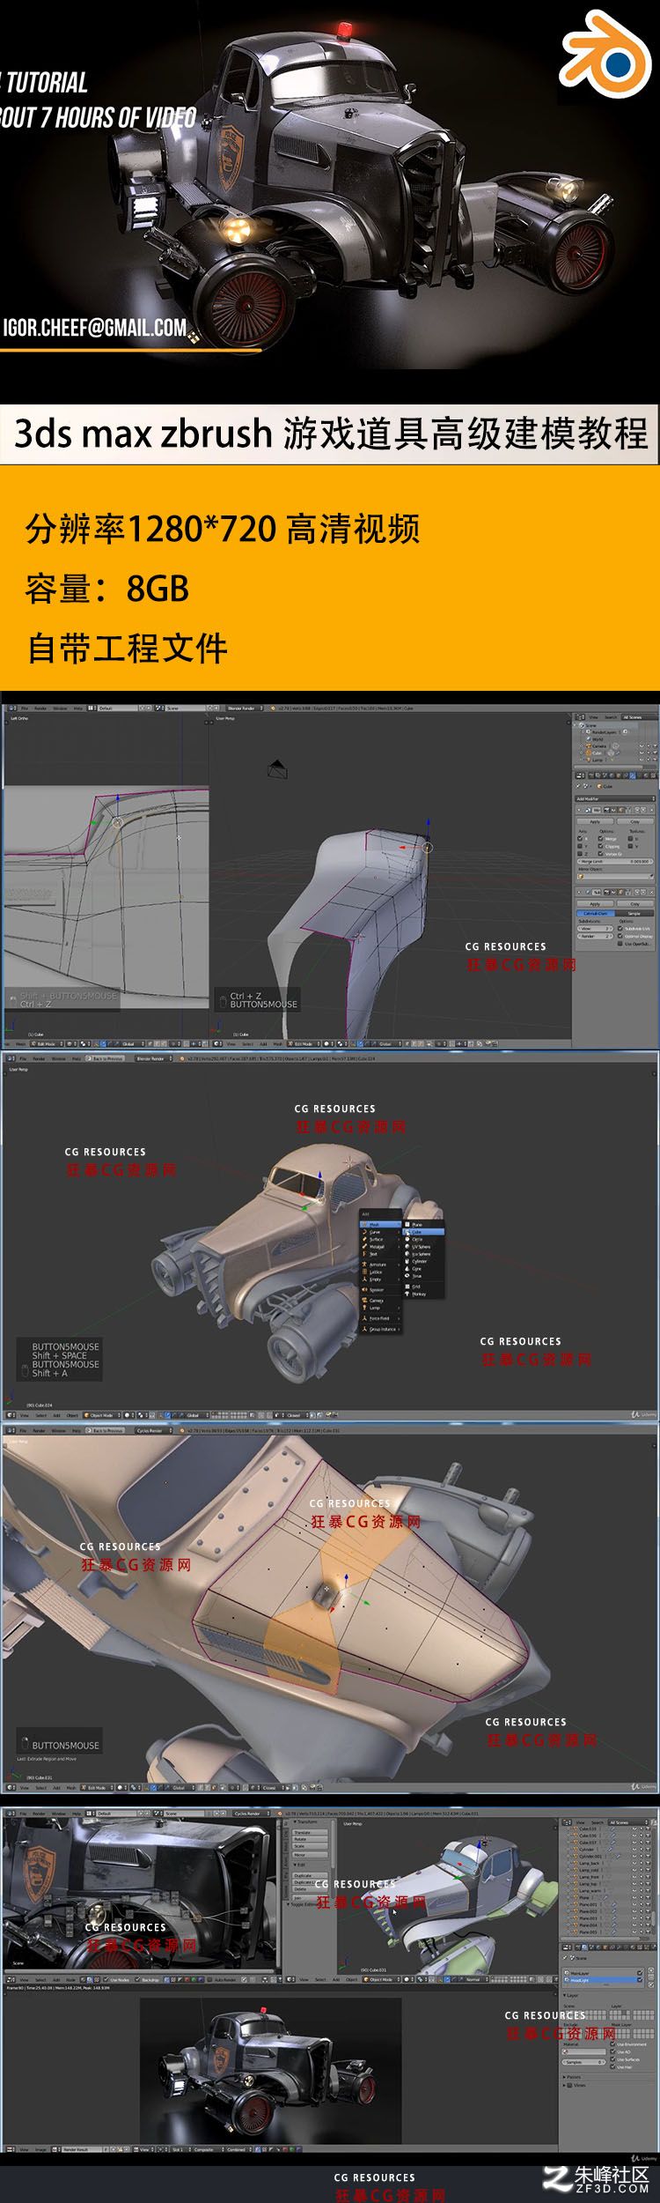Image resolution: width=660 pixels, height=2203 pixels.
Task: Select Cube in the Add Mesh submenu
Action: [x=423, y=1232]
